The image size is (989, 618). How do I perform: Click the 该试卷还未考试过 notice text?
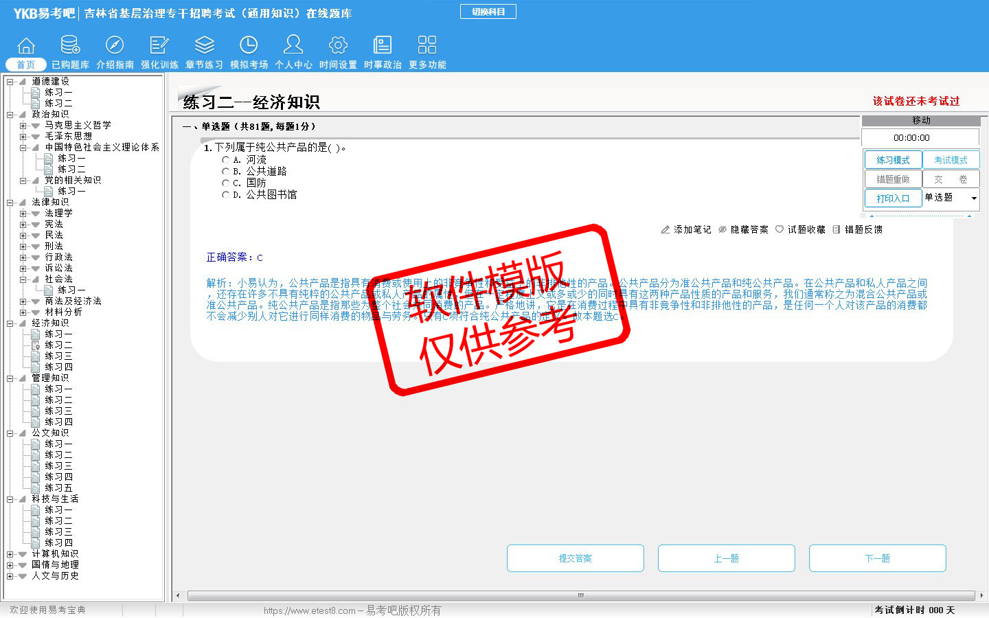tap(916, 101)
